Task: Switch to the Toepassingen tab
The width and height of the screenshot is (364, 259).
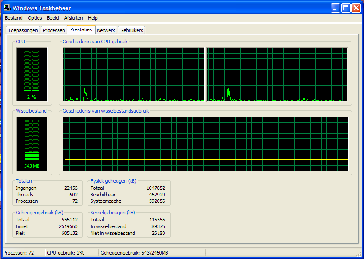Action: (23, 30)
